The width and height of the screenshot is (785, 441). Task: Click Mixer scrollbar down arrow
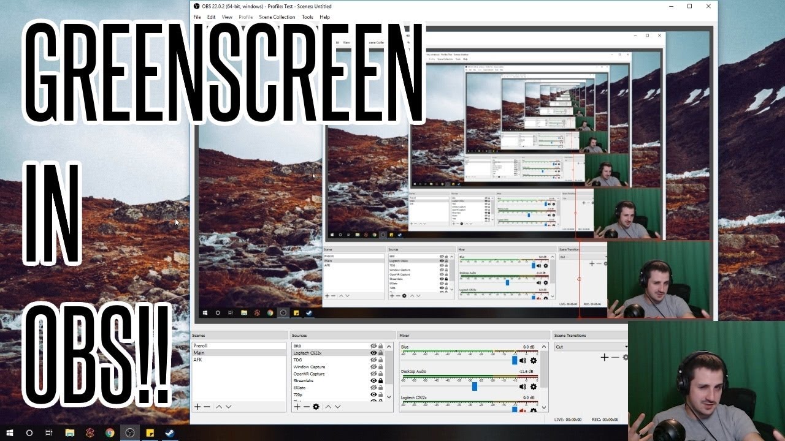click(x=545, y=407)
